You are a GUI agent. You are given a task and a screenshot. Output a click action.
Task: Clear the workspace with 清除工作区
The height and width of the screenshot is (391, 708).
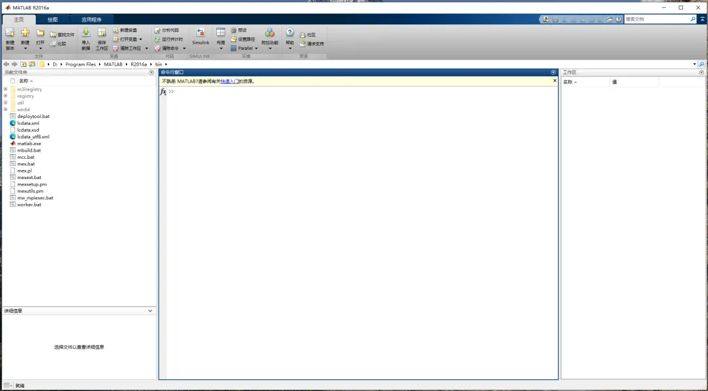(x=127, y=49)
